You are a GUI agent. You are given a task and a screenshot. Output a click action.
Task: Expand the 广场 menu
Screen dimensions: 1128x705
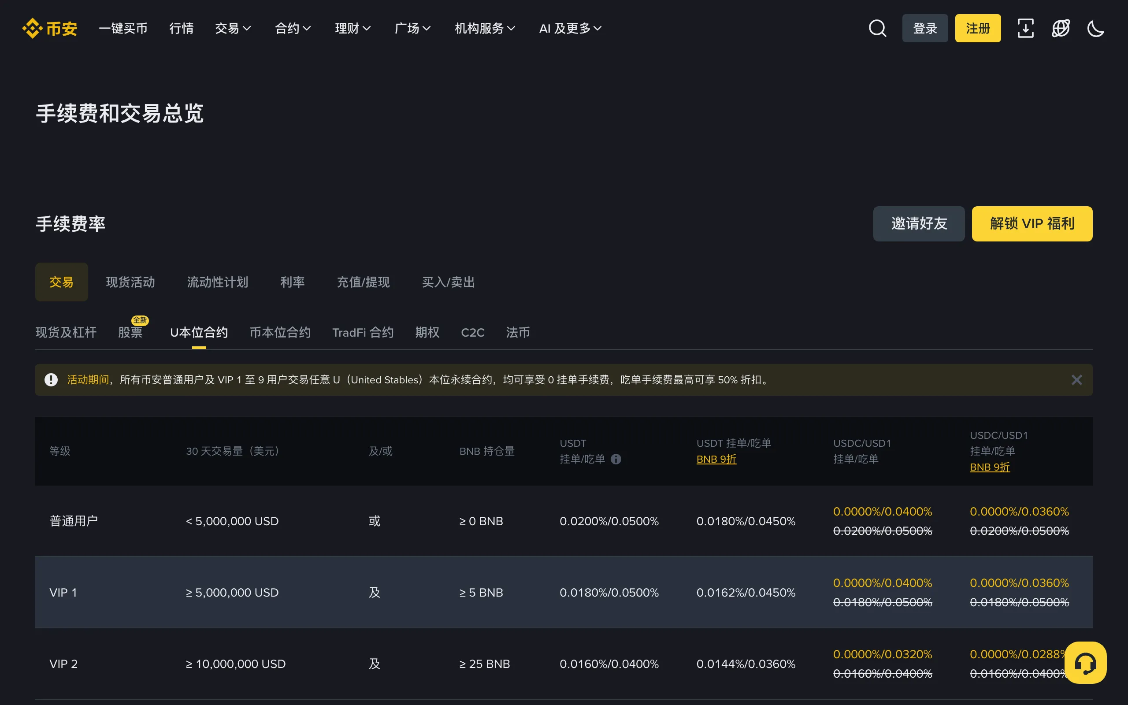(412, 29)
